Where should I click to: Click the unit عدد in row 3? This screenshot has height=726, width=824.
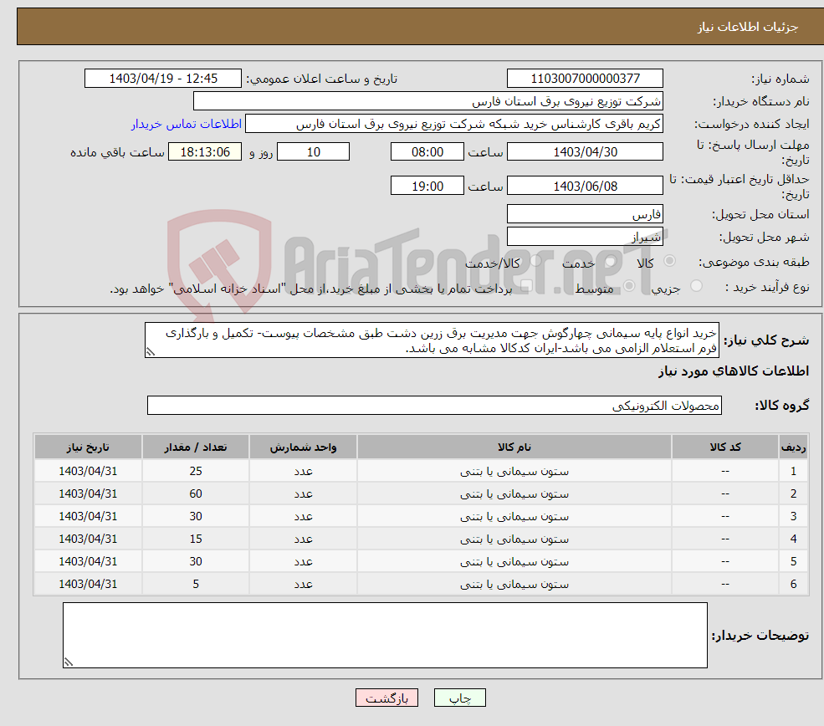coord(303,517)
